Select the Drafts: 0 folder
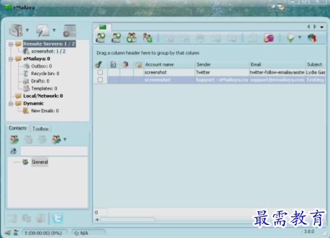 [x=40, y=81]
